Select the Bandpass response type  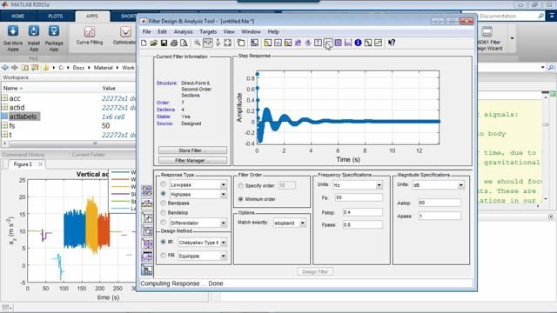pyautogui.click(x=163, y=203)
